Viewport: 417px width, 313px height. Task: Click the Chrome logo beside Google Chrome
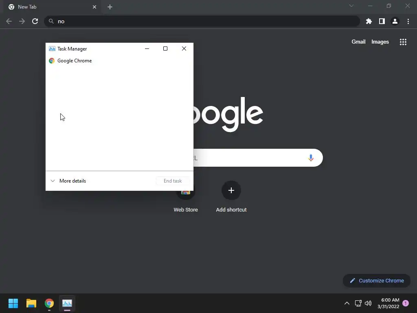click(x=52, y=61)
